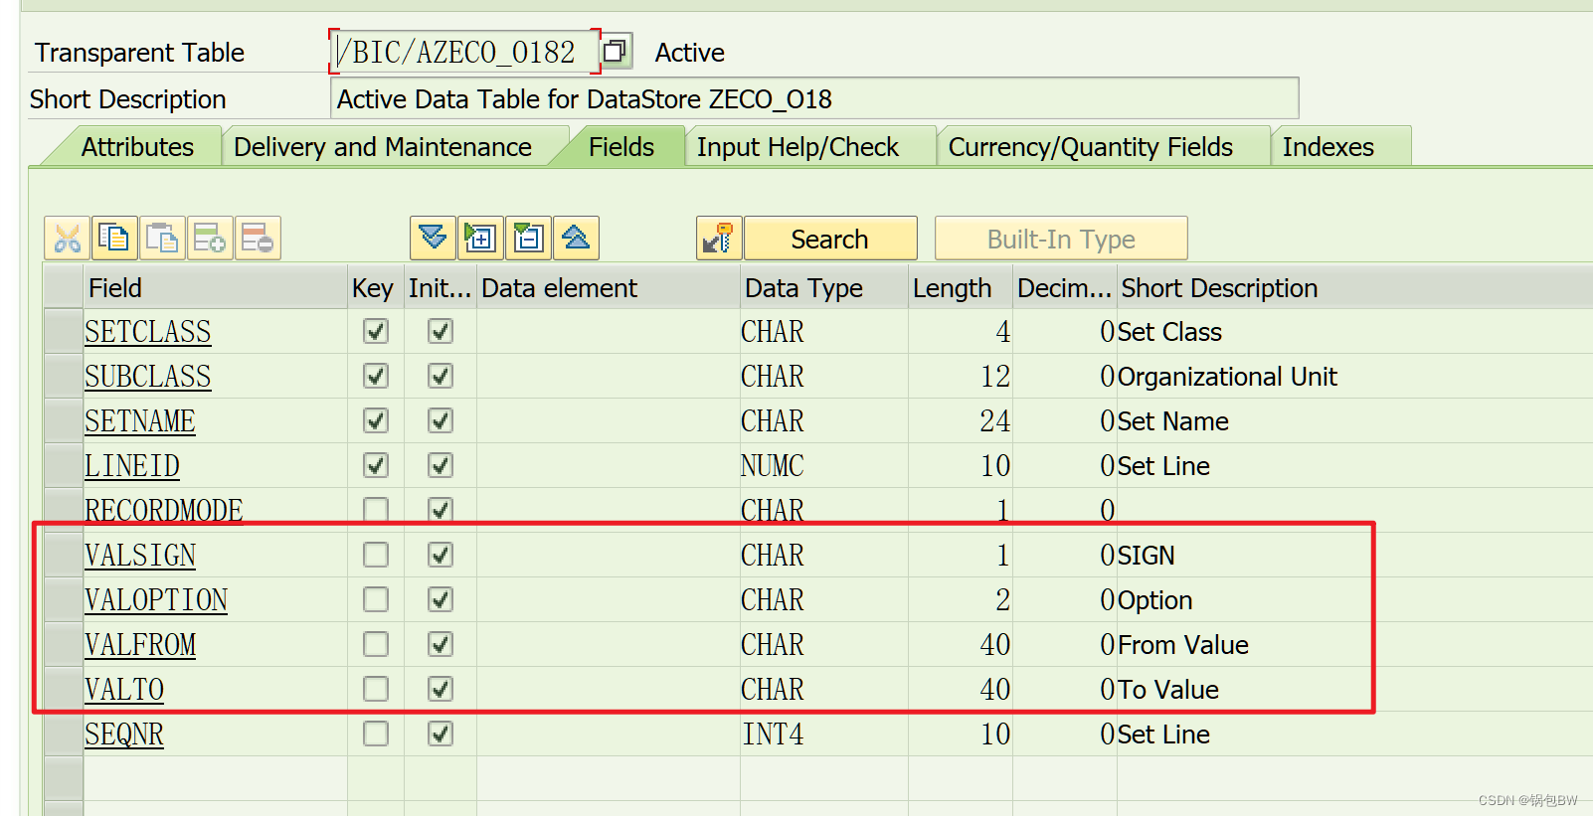Toggle Key checkbox for LINEID
The height and width of the screenshot is (816, 1593).
(x=376, y=465)
